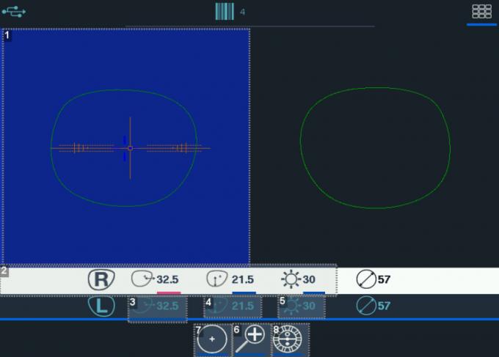Click left lens diameter icon
499x357 pixels.
366,306
